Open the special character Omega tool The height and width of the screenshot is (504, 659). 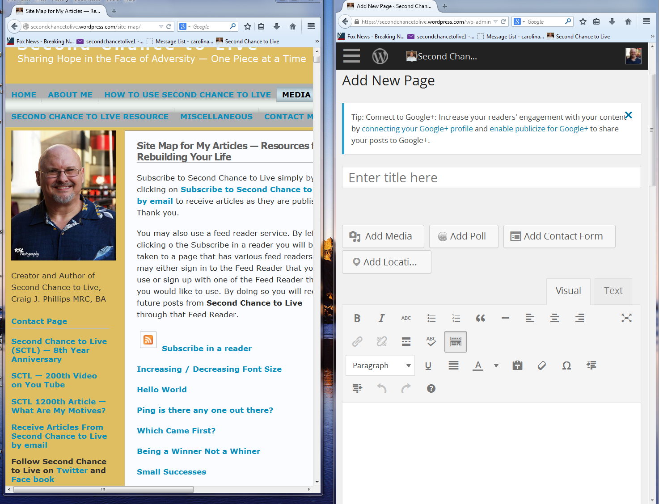pos(566,365)
